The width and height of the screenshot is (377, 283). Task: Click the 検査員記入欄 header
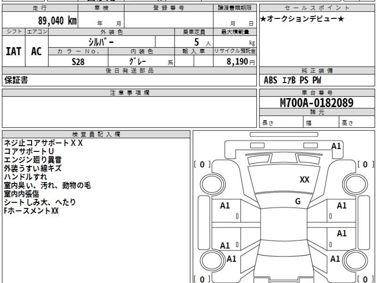pyautogui.click(x=96, y=134)
